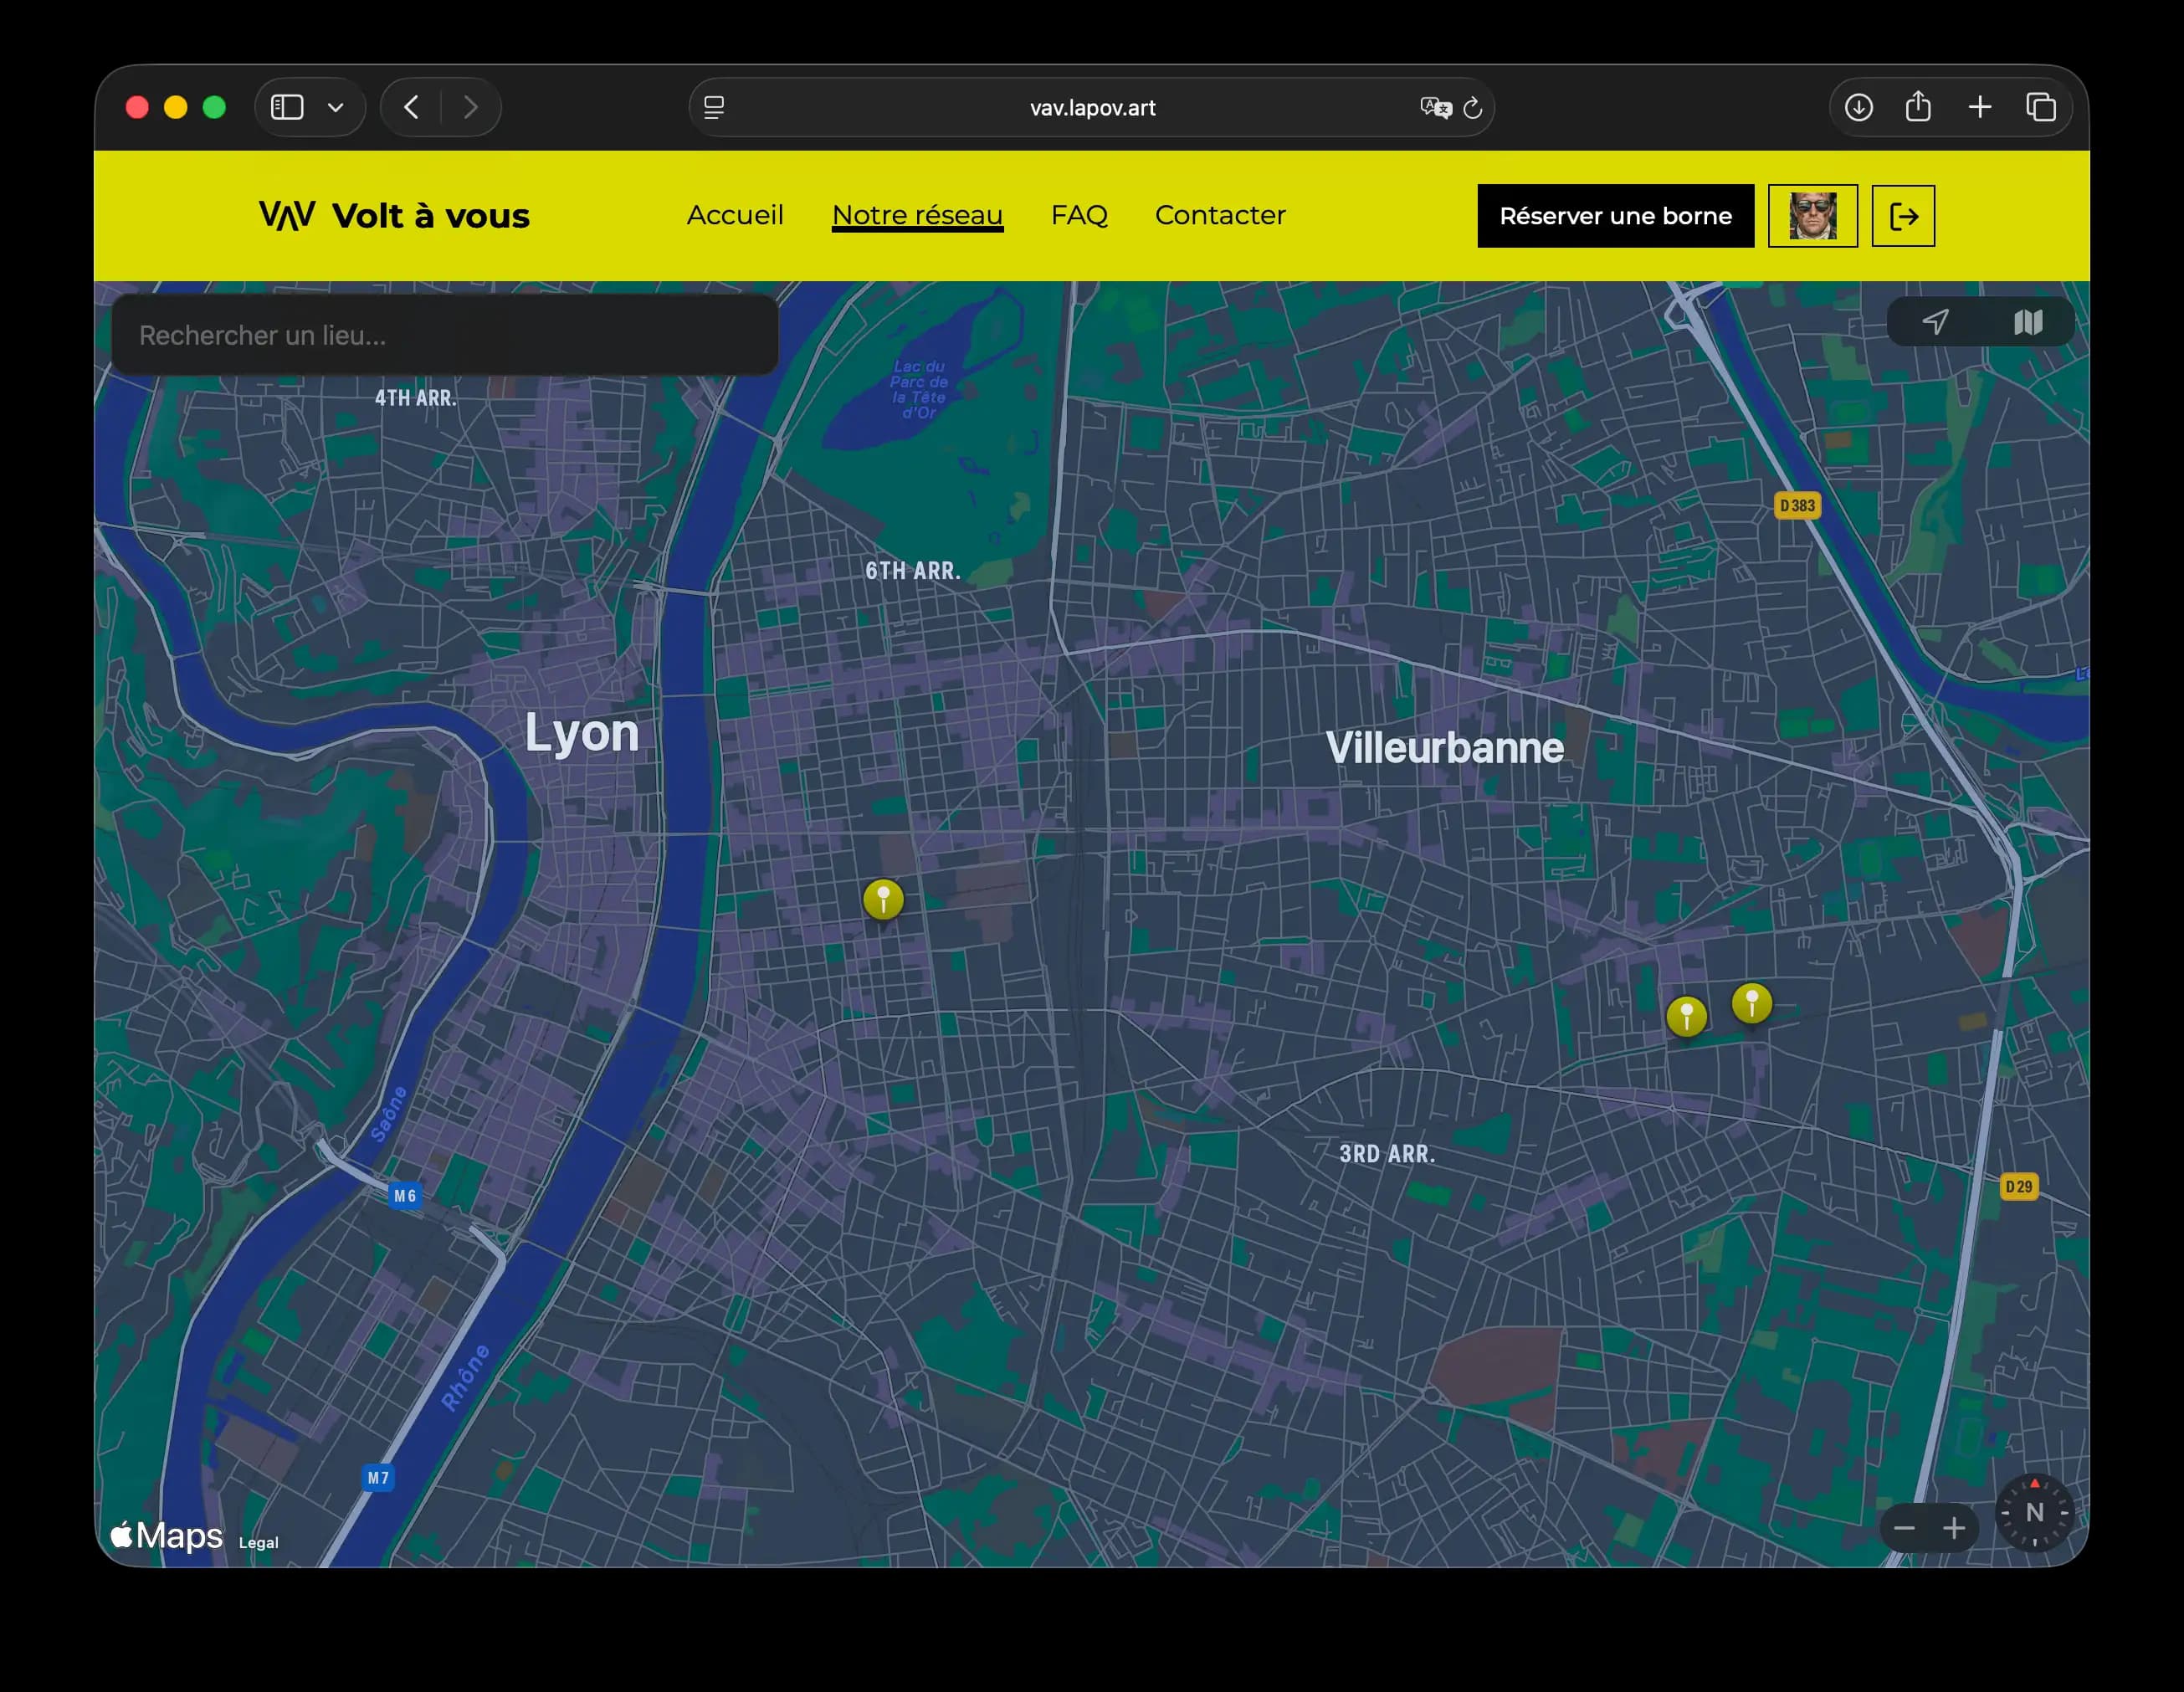2184x1692 pixels.
Task: Click the user profile photo in the header
Action: tap(1812, 215)
